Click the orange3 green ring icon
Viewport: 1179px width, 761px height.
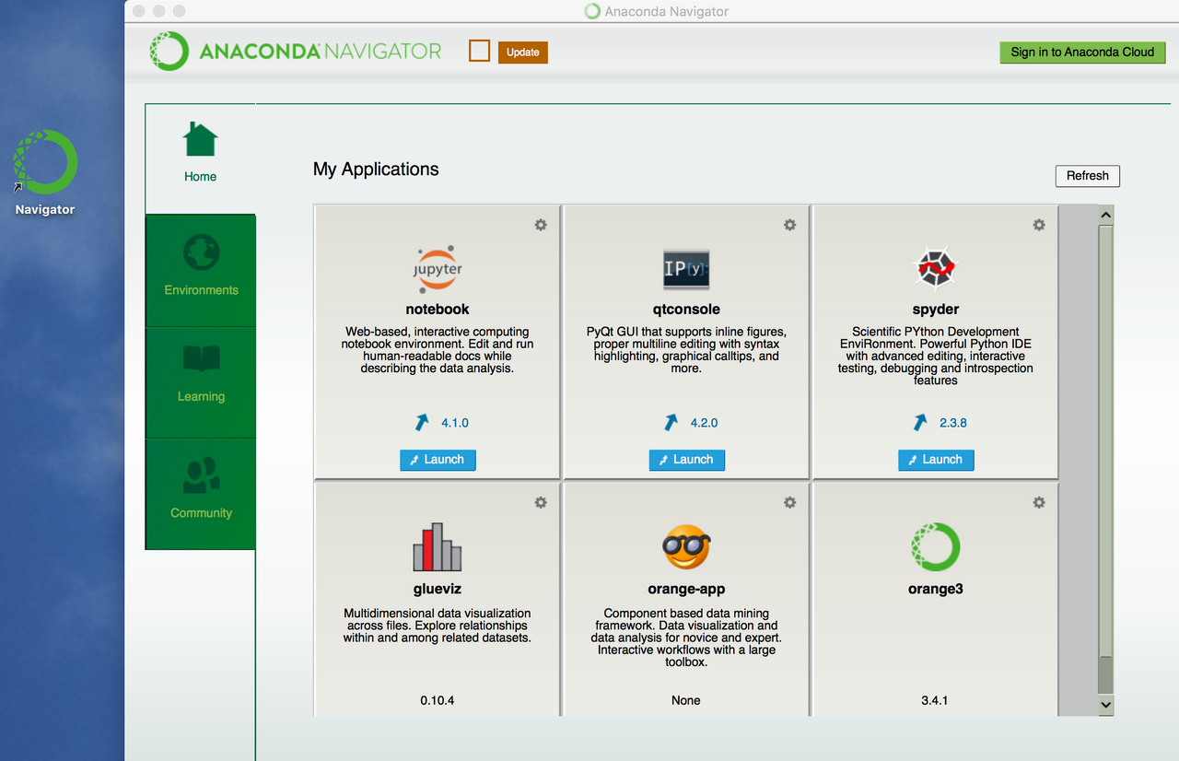[x=935, y=547]
